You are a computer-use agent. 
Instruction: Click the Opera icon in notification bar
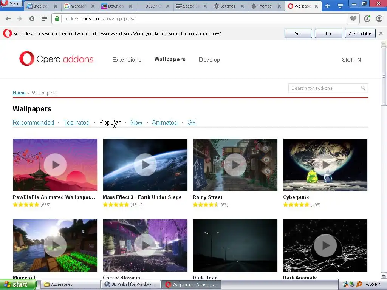[8, 33]
